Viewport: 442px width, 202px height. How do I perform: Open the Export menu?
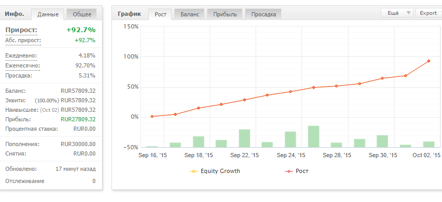(x=429, y=13)
